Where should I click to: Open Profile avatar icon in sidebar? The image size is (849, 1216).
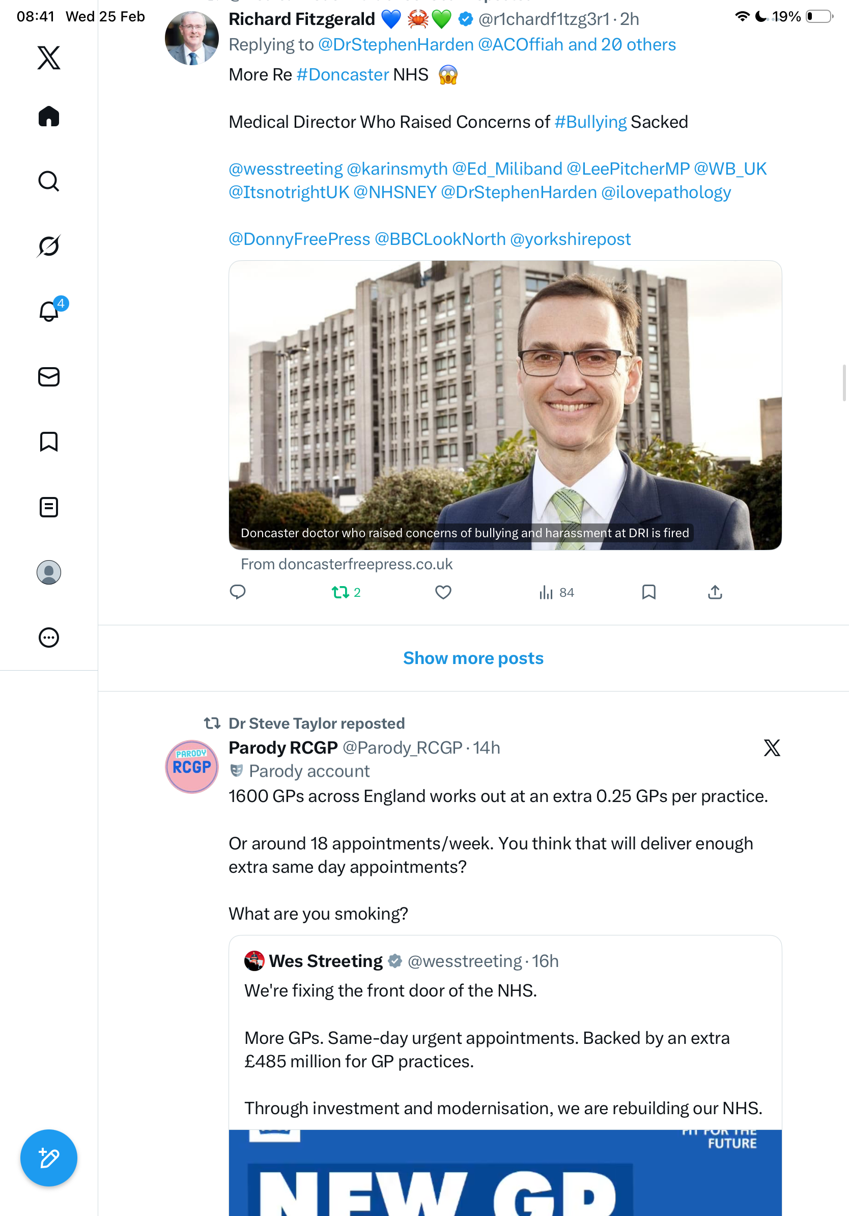click(x=49, y=572)
